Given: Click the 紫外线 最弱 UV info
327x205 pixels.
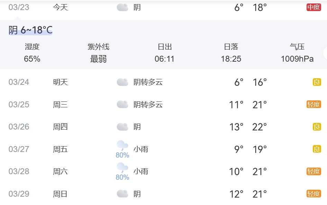Looking at the screenshot, I should (x=98, y=53).
